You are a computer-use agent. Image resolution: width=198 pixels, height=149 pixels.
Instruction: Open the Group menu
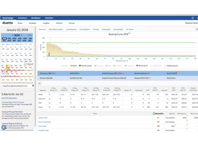72,23
